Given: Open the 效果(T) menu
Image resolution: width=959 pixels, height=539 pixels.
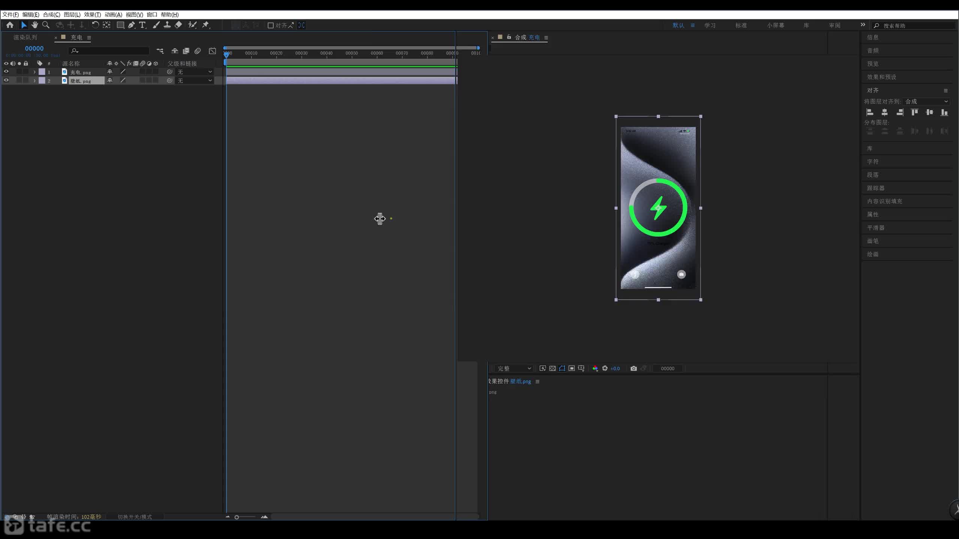Looking at the screenshot, I should click(93, 15).
